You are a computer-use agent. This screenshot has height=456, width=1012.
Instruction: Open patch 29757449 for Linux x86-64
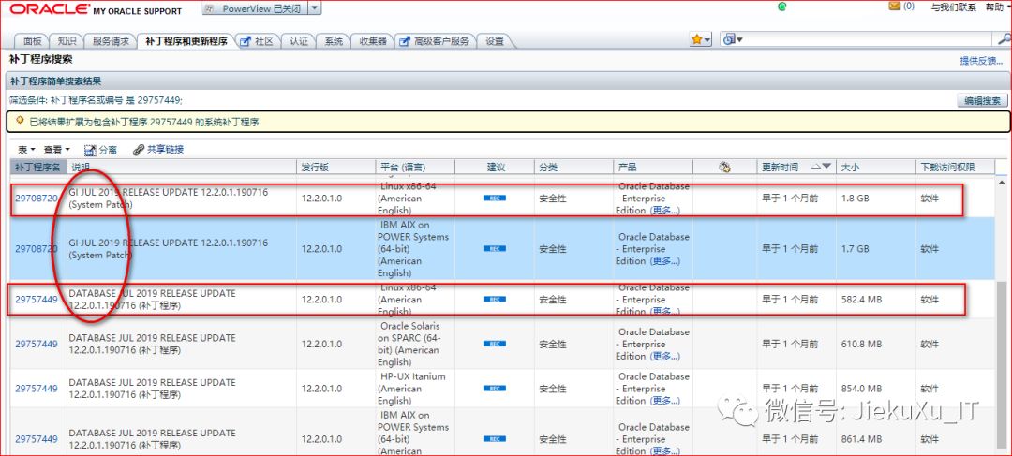(36, 300)
